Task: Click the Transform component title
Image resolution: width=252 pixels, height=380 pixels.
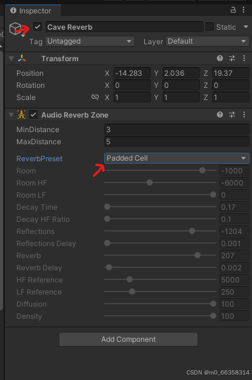Action: (x=60, y=58)
